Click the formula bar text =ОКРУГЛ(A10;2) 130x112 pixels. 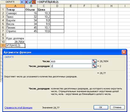pyautogui.click(x=48, y=2)
